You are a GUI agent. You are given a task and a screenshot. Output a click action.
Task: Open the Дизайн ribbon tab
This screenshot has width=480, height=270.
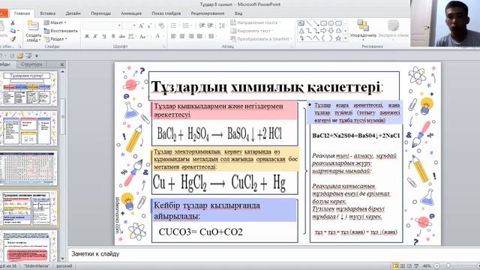pos(73,13)
